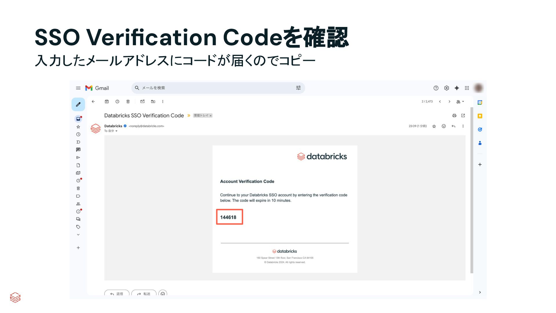Delete this email with trash icon
Screen dimensions: 556x313
tap(128, 101)
